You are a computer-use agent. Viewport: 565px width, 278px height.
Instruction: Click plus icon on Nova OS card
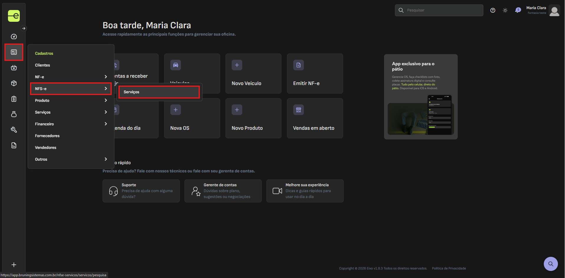click(176, 110)
